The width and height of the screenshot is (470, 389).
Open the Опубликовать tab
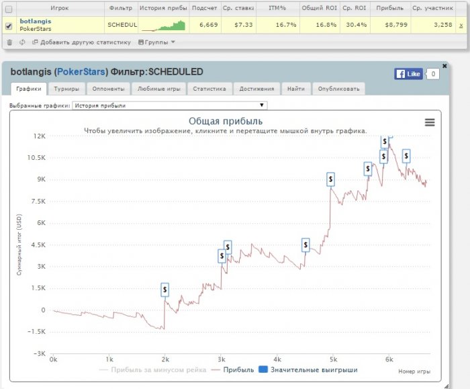[x=338, y=89]
